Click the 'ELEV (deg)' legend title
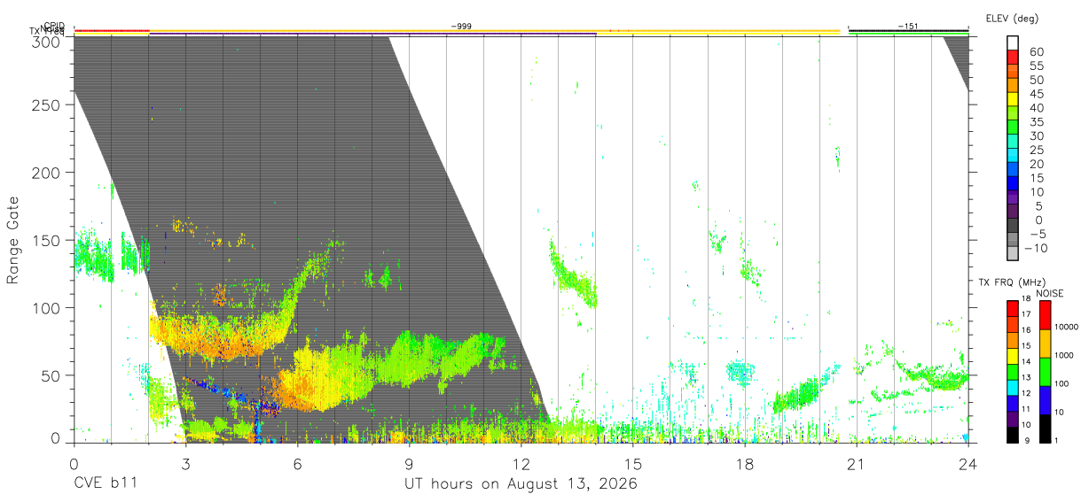The height and width of the screenshot is (502, 1089). (x=1012, y=18)
